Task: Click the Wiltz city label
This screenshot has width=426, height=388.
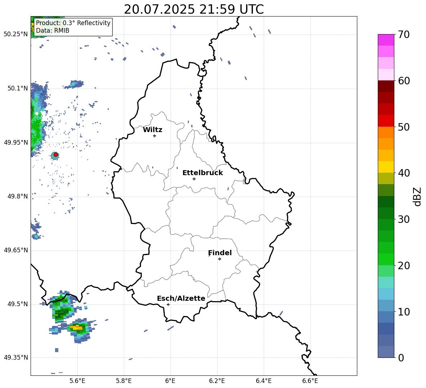Action: (153, 130)
